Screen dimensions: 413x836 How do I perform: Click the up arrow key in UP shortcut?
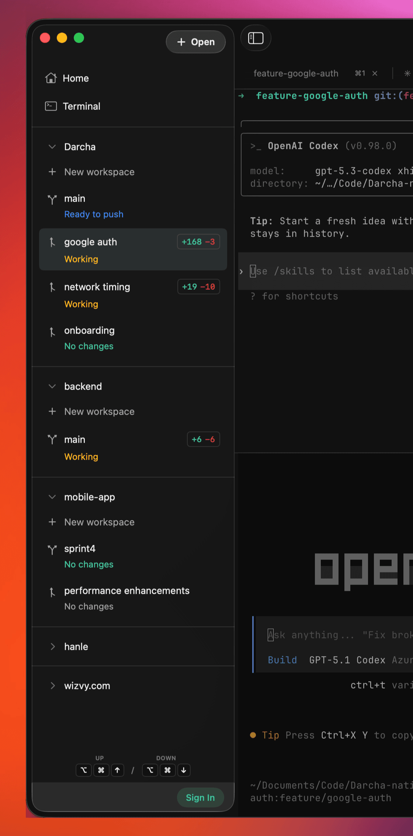coord(117,770)
